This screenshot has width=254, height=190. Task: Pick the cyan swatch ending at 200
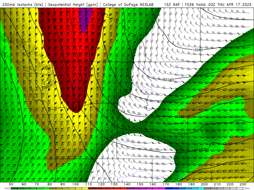coord(201,188)
